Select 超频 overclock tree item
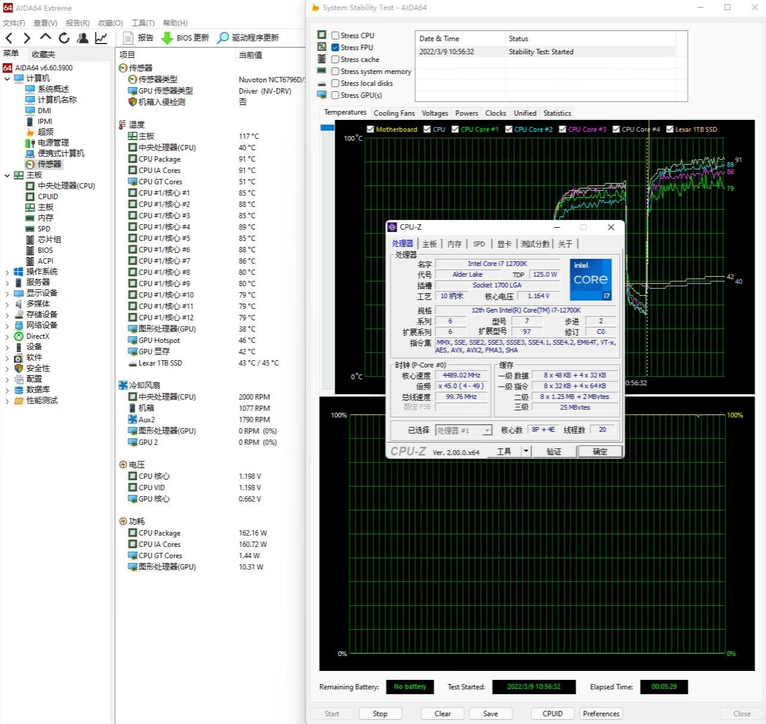This screenshot has height=724, width=766. click(45, 132)
